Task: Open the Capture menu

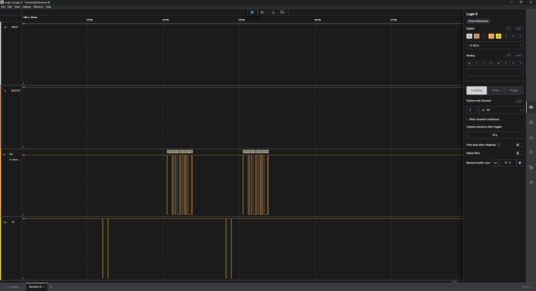Action: 26,7
